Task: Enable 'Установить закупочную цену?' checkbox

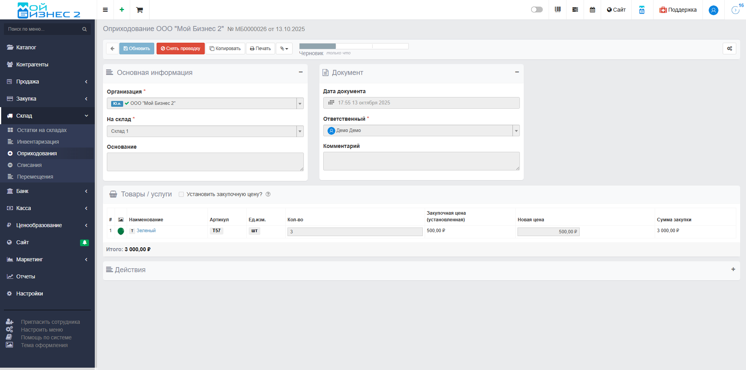Action: [x=181, y=194]
